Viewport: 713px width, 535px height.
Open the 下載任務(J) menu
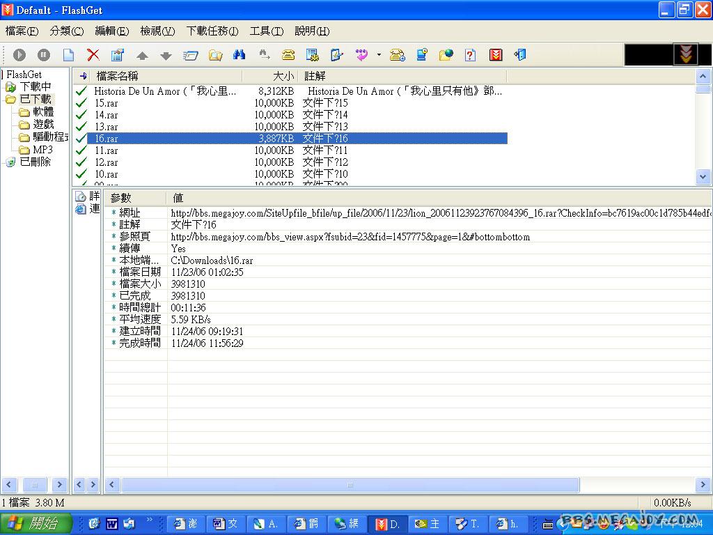tap(212, 31)
